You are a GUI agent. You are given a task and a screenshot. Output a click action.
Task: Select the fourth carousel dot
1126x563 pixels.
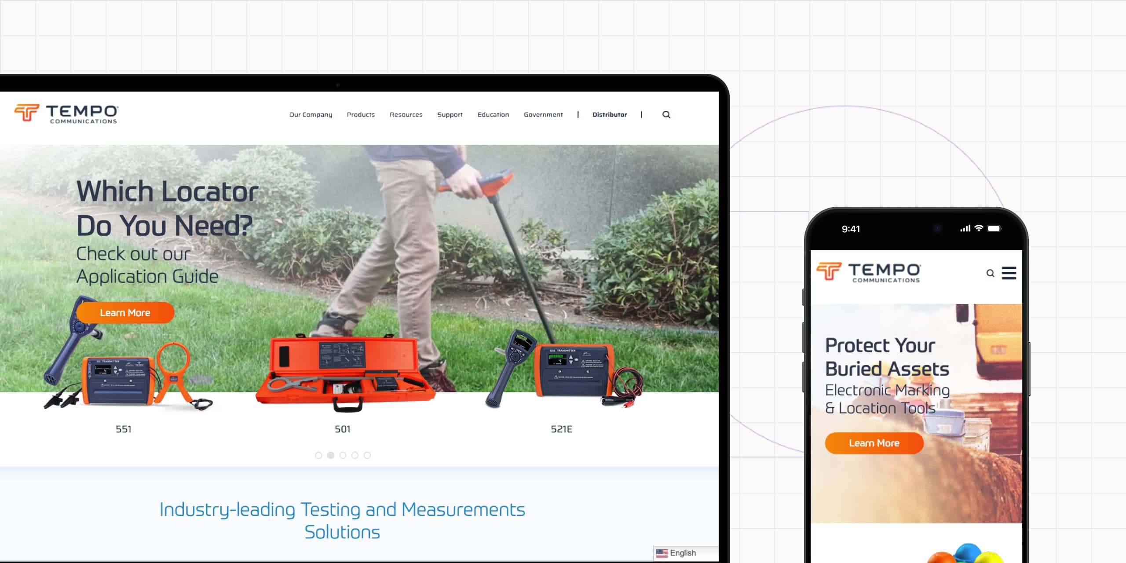[x=355, y=455]
